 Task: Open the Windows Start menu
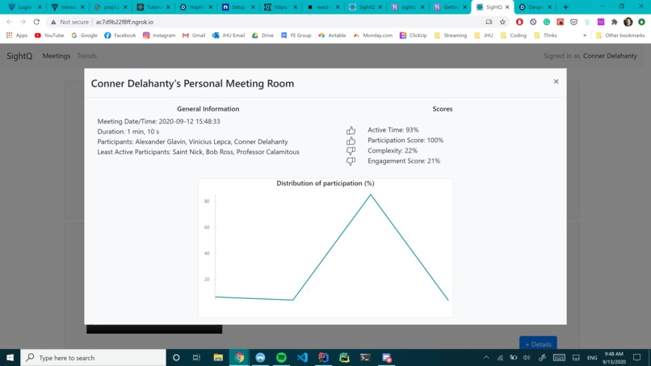coord(10,357)
